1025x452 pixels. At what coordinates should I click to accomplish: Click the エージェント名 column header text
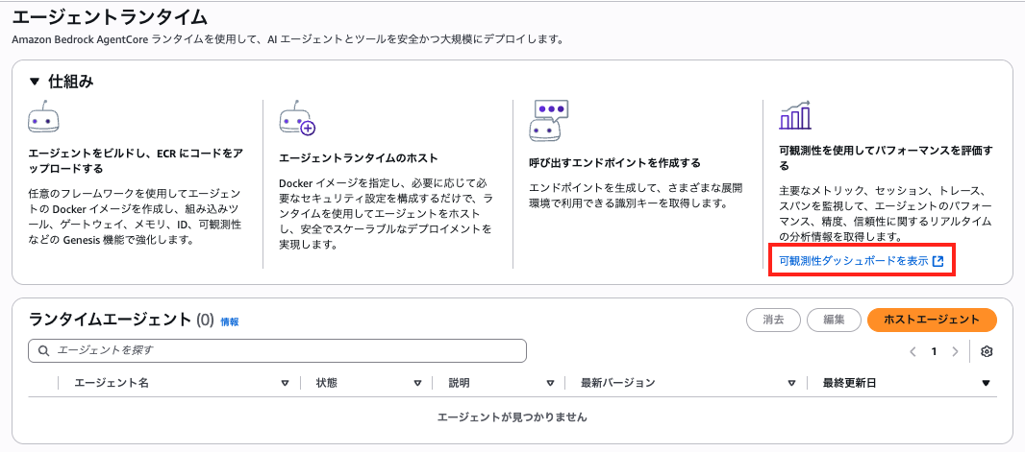click(x=112, y=383)
